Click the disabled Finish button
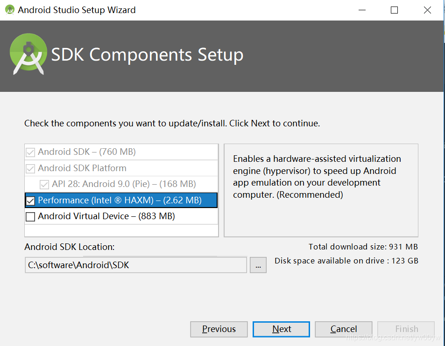Image resolution: width=445 pixels, height=346 pixels. tap(406, 329)
